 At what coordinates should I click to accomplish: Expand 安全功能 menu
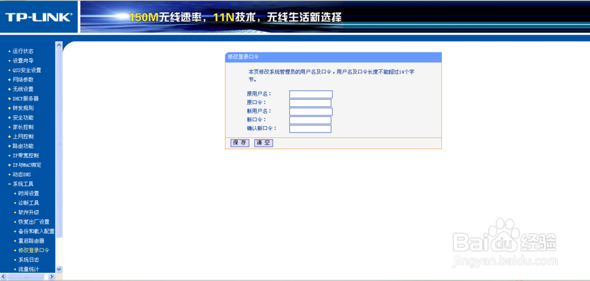(23, 118)
